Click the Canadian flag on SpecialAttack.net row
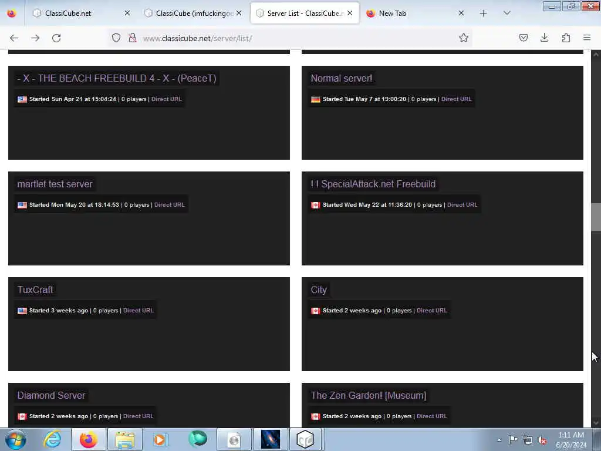Viewport: 601px width, 451px height. 315,205
